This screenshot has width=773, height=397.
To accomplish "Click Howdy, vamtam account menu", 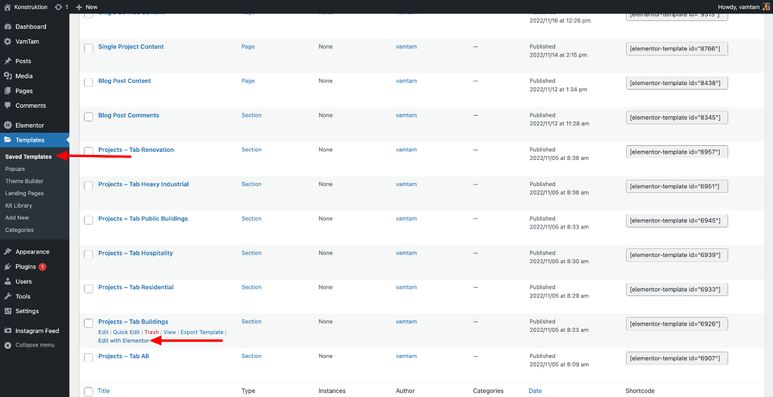I will click(744, 7).
